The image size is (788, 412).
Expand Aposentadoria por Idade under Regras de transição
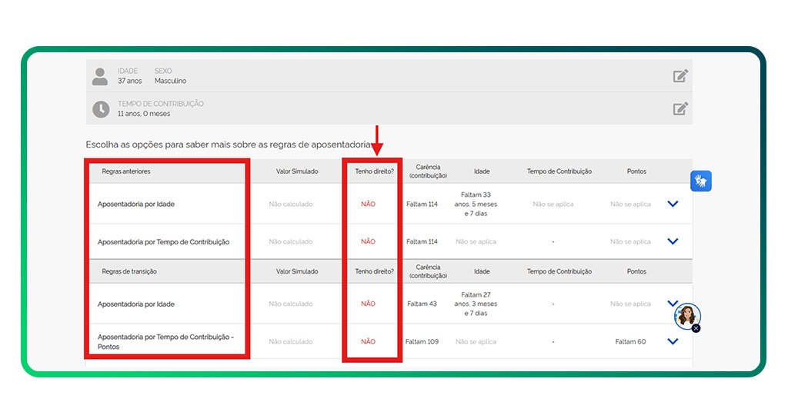coord(673,303)
